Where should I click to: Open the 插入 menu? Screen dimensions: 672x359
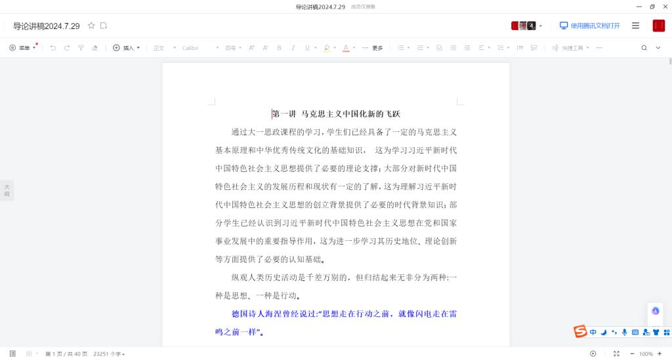pos(126,48)
